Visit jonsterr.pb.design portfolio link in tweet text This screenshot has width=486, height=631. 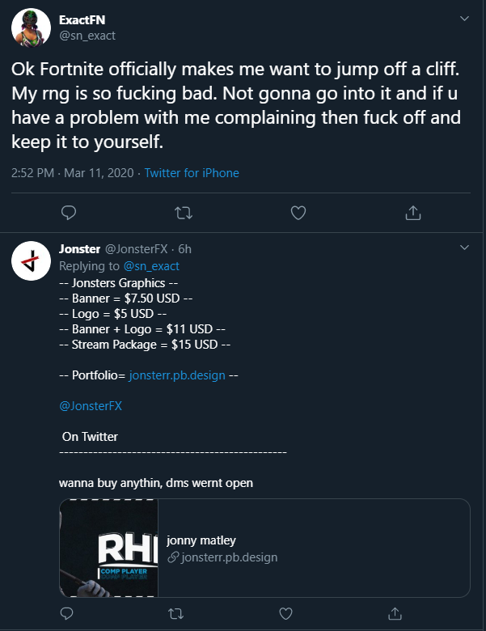point(177,375)
